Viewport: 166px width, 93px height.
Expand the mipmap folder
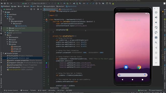tap(8, 42)
